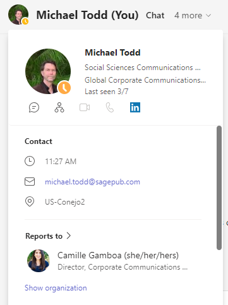Screen dimensions: 228x305
Task: Switch to the Chat tab
Action: pyautogui.click(x=155, y=15)
